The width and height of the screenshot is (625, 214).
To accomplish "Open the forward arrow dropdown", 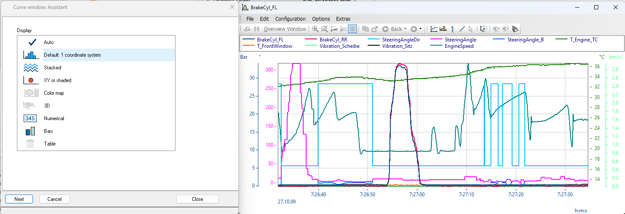I will 420,29.
